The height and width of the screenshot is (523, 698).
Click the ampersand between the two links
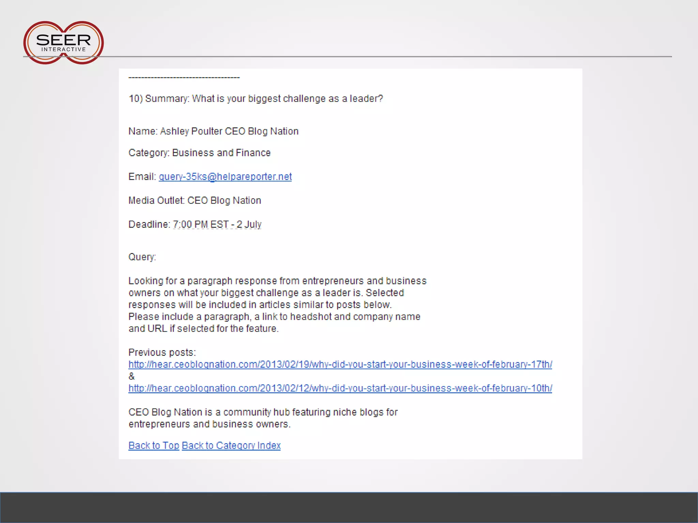(x=132, y=377)
